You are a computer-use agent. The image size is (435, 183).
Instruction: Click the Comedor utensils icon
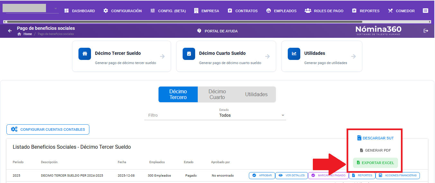click(390, 11)
